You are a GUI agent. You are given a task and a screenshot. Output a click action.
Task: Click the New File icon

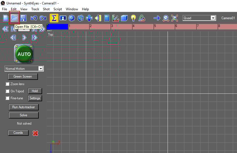coord(6,18)
